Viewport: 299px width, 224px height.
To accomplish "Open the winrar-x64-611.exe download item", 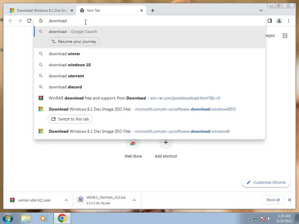I will [x=34, y=200].
